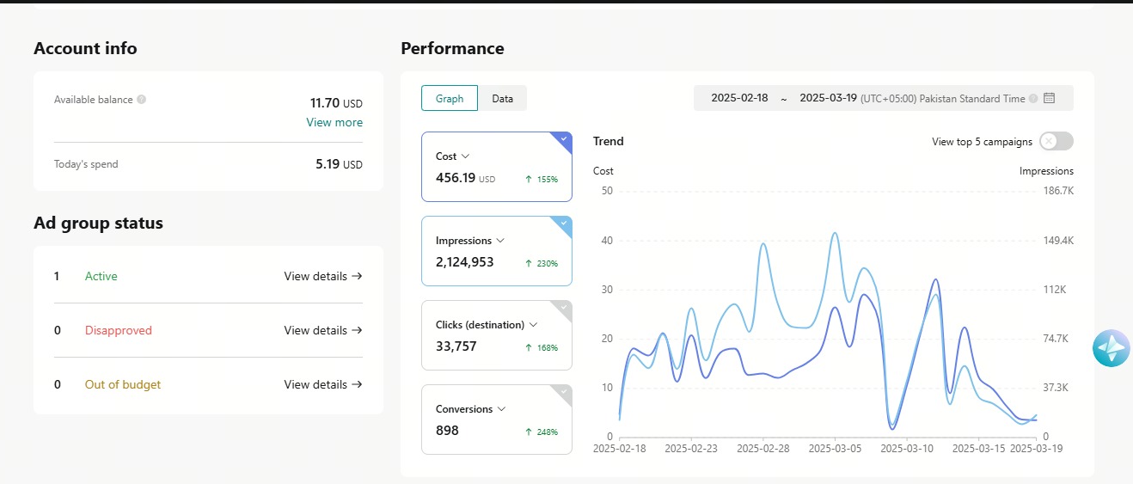Click the View more balance link
Screen dimensions: 1133x484
tap(334, 122)
